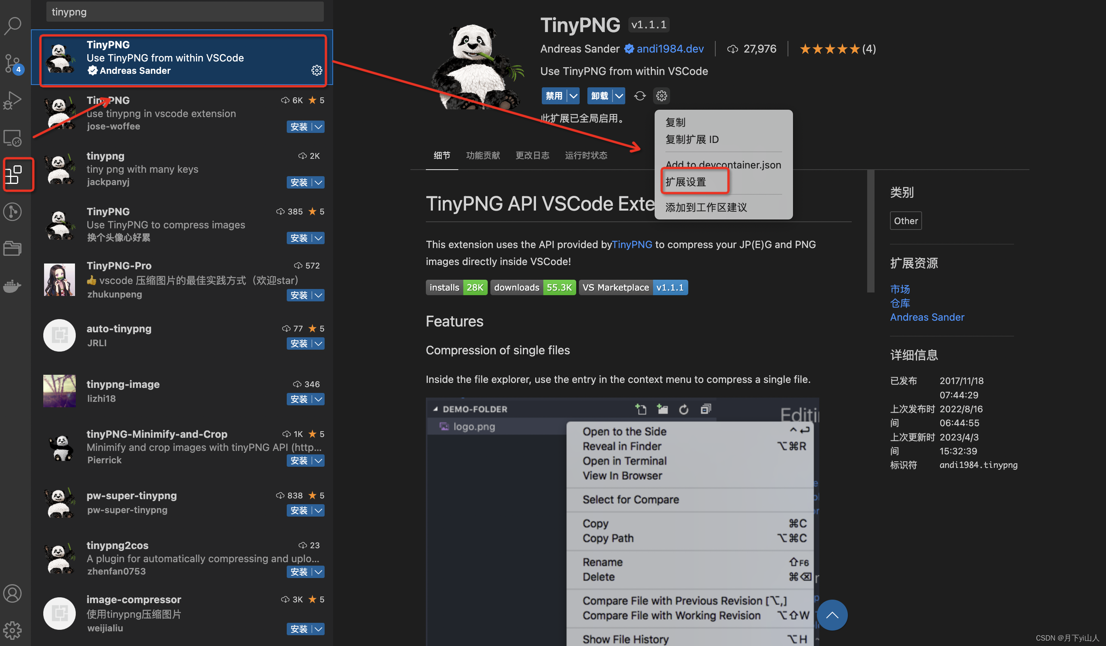Open Remote Explorer view icon
The height and width of the screenshot is (646, 1106).
[13, 138]
